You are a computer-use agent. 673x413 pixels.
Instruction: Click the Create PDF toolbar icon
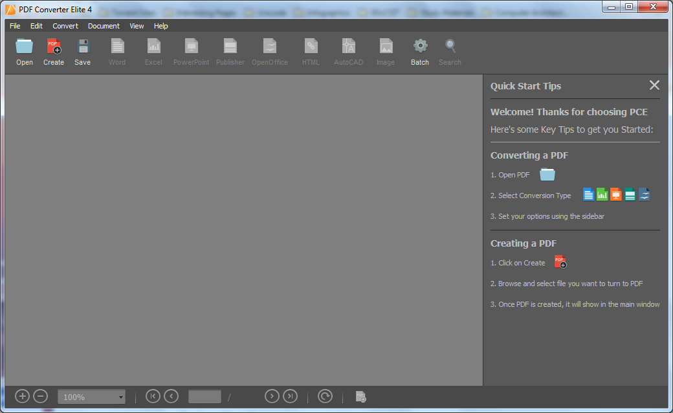click(54, 47)
